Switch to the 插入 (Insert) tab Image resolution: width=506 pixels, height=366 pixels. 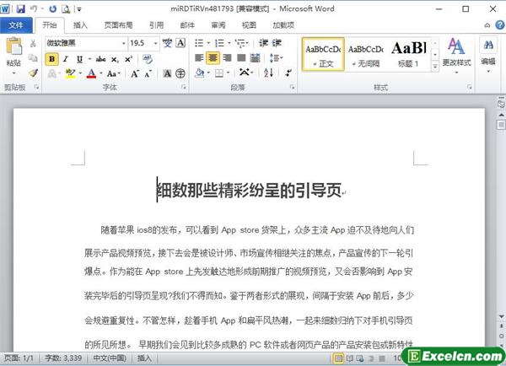coord(80,25)
